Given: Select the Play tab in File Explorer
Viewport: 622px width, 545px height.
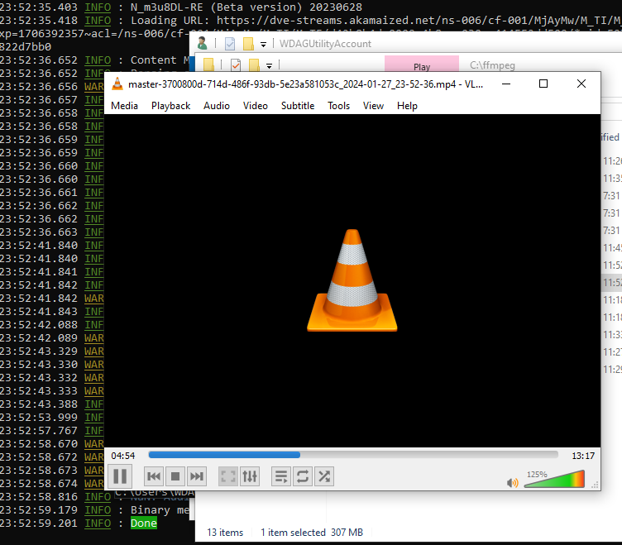Looking at the screenshot, I should [x=422, y=65].
